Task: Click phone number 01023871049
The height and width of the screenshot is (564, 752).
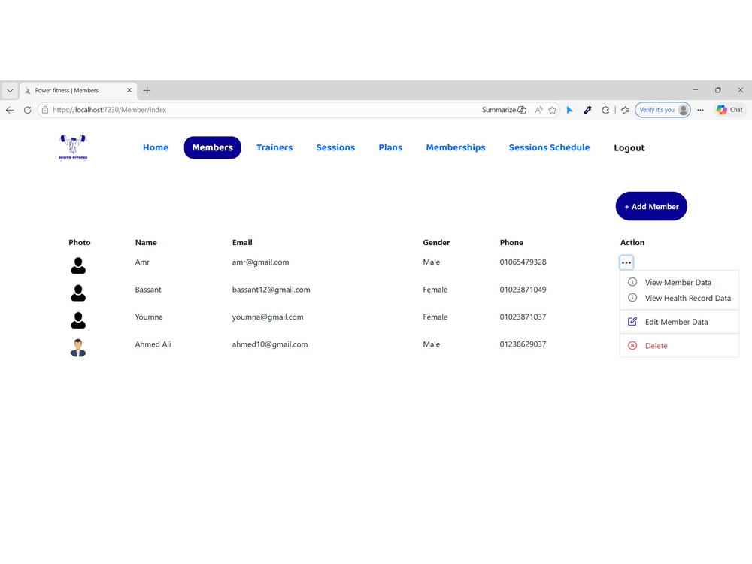Action: (523, 290)
